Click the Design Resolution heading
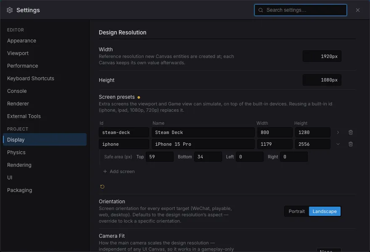370x252 pixels. (122, 32)
